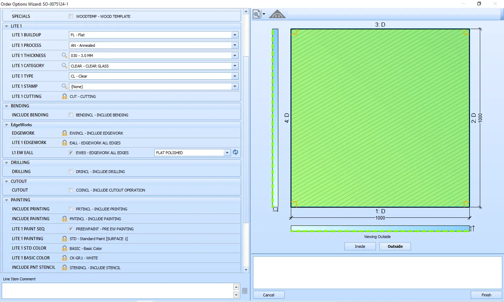Uncheck the PREEWPAINT pre EW painting box

[71, 229]
